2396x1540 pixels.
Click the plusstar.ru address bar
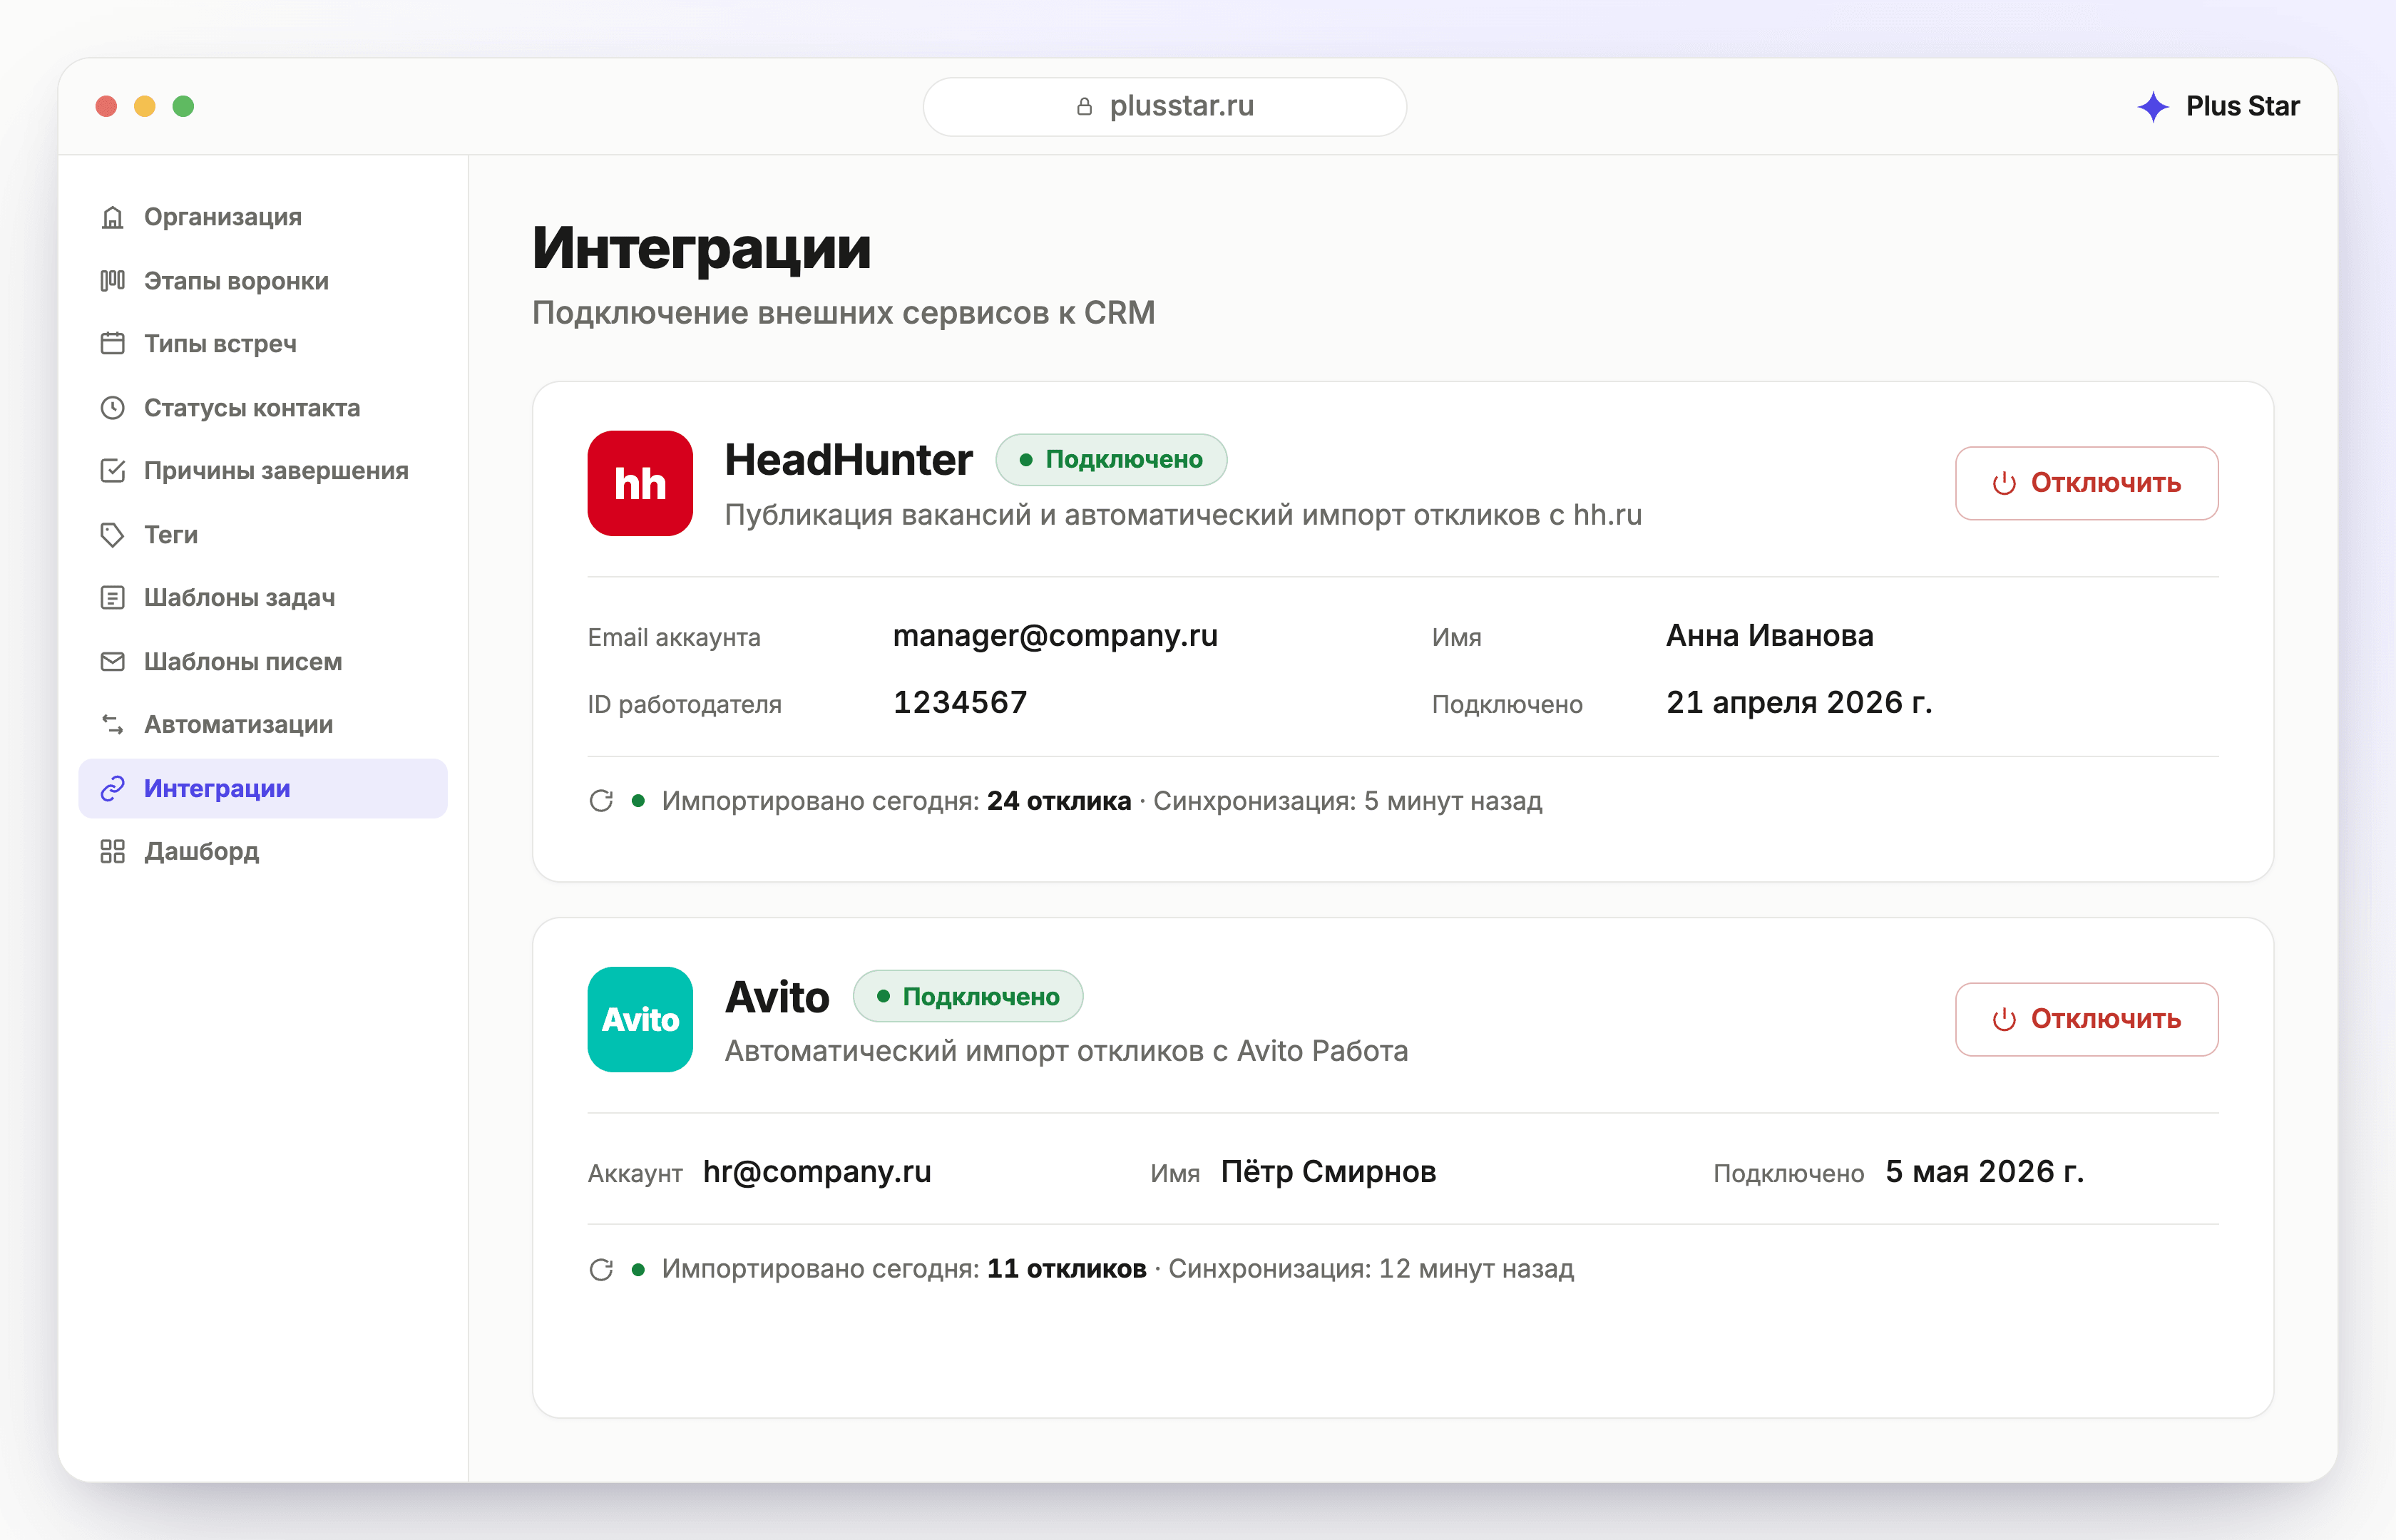click(x=1165, y=106)
